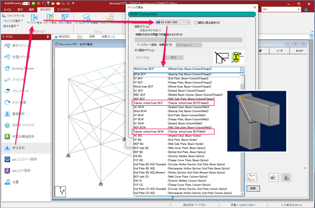
Task: Click the user account icon
Action: pyautogui.click(x=306, y=9)
